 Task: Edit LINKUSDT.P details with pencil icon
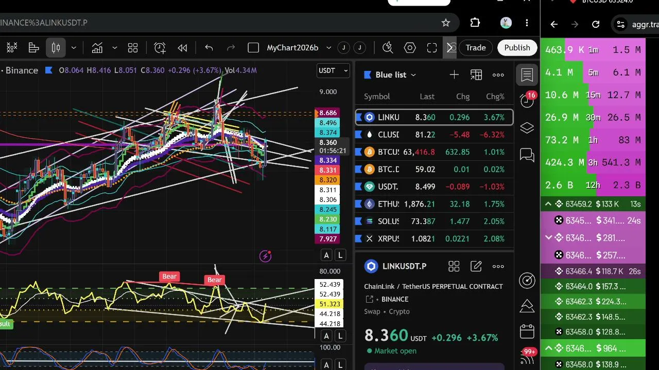pyautogui.click(x=476, y=266)
